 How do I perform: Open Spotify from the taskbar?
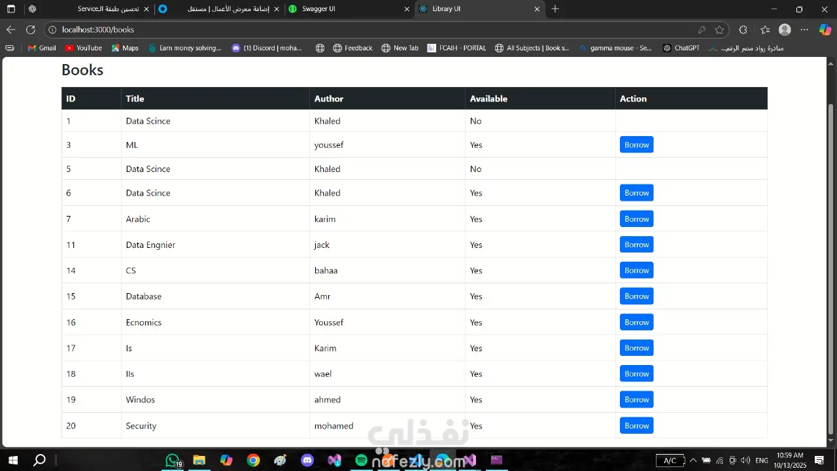tap(362, 461)
